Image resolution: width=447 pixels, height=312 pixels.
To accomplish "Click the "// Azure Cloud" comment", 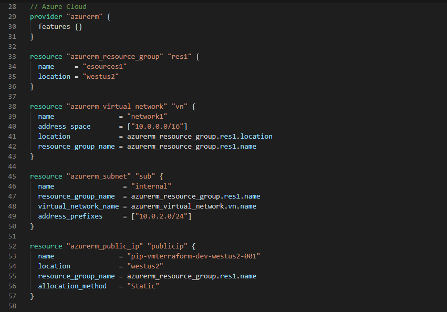I will click(58, 7).
